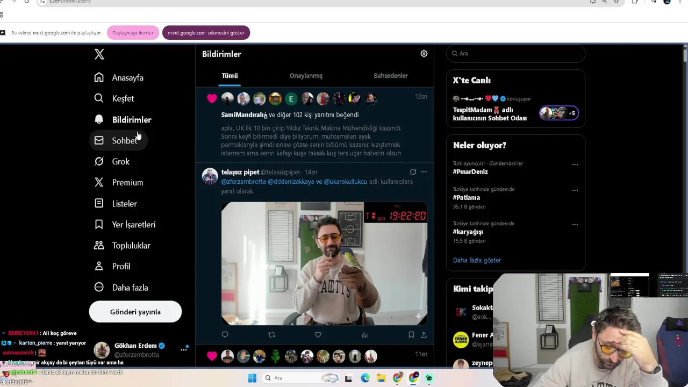
Task: Like telaşsız pipet's post
Action: 318,335
